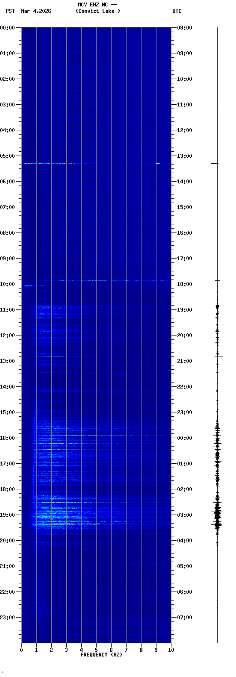The width and height of the screenshot is (236, 677).
Task: Click the PST '23:00' time label on the left axis
Action: click(x=8, y=618)
